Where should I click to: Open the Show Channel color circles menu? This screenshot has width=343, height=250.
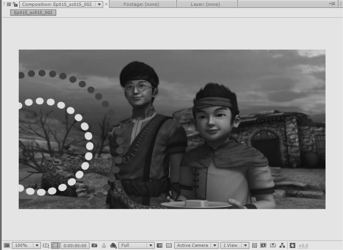113,245
